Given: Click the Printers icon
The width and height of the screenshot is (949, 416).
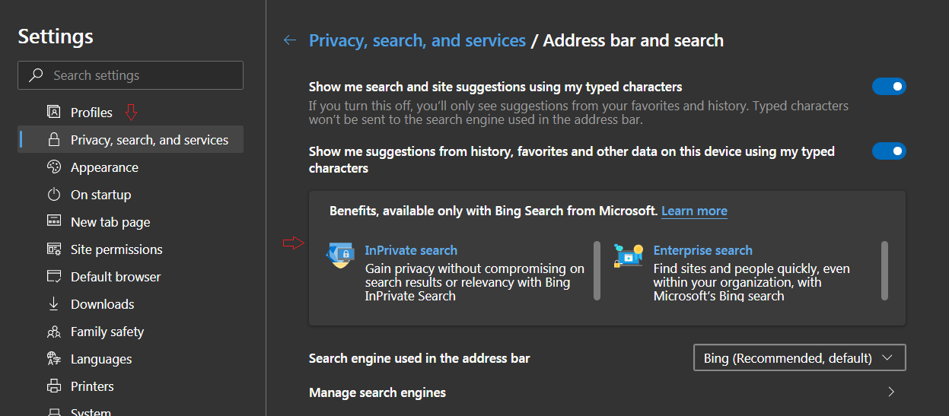Looking at the screenshot, I should pos(53,386).
